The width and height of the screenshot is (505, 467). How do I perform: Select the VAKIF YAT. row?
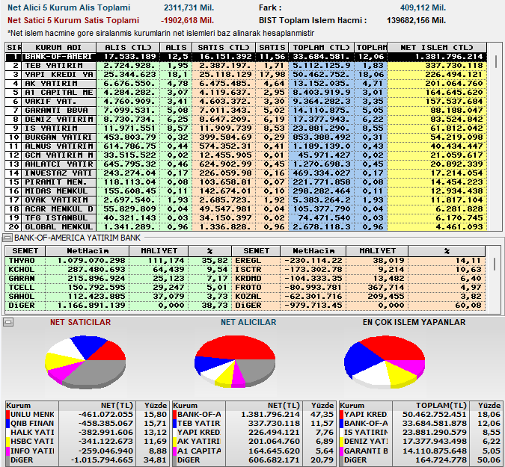coord(245,102)
